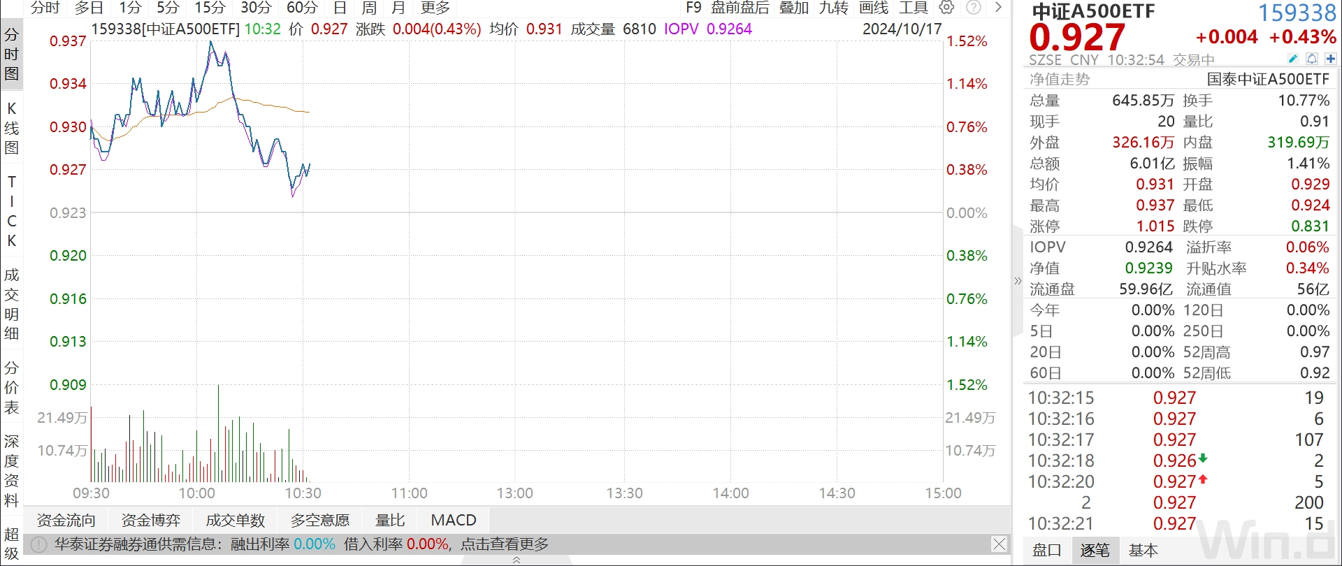This screenshot has height=566, width=1342.
Task: Open 成交明细 in left sidebar
Action: [x=11, y=303]
